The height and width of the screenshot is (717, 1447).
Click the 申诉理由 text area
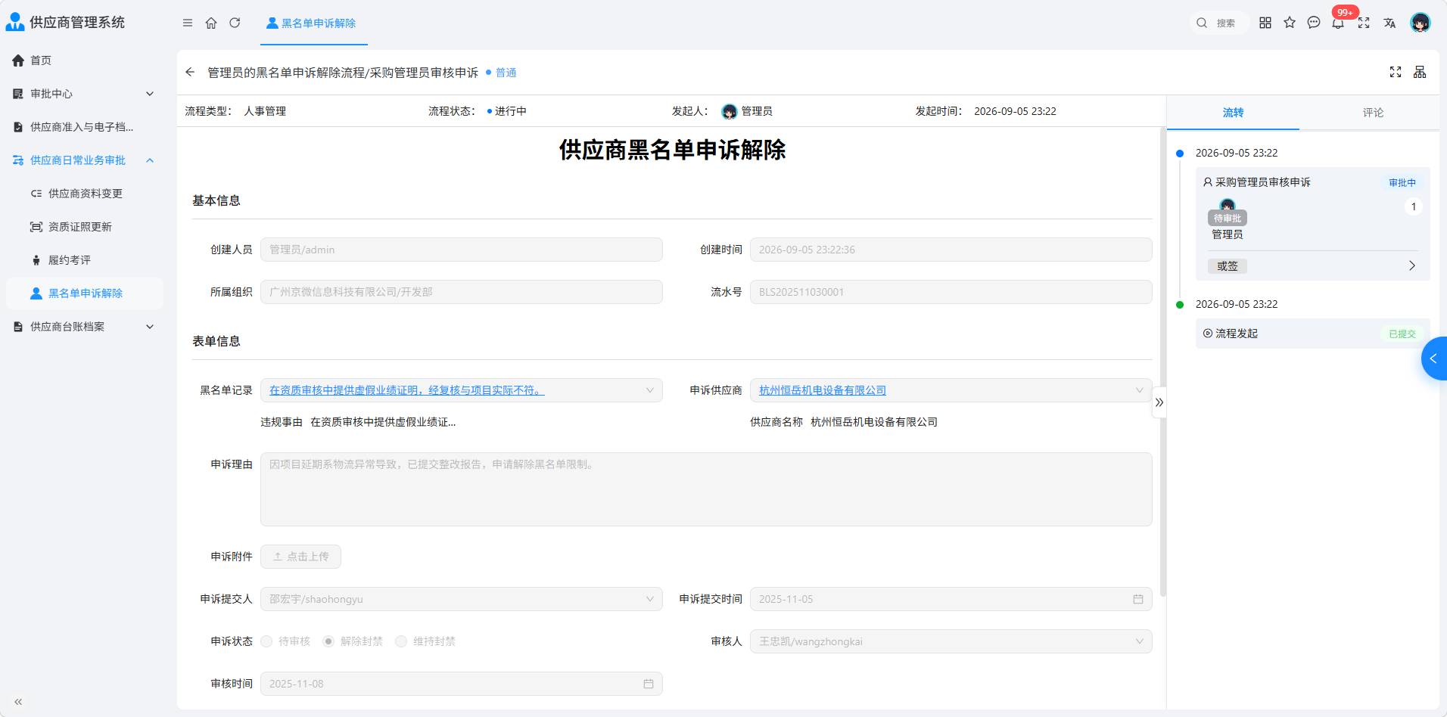tap(706, 489)
